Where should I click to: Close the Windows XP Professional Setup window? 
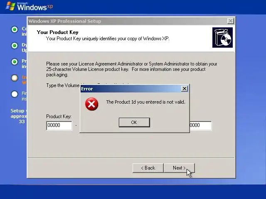[x=230, y=21]
